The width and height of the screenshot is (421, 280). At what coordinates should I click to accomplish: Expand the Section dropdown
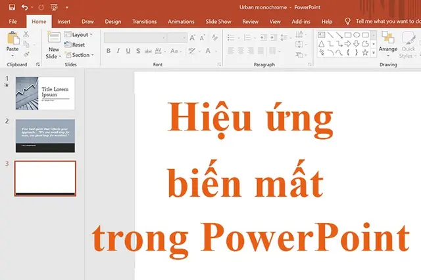tap(80, 55)
